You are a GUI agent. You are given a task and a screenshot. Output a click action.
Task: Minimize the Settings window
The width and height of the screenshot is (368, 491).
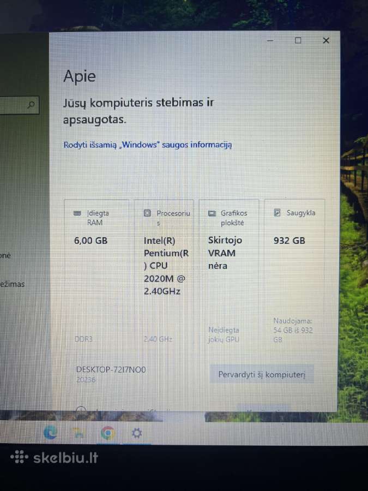270,41
